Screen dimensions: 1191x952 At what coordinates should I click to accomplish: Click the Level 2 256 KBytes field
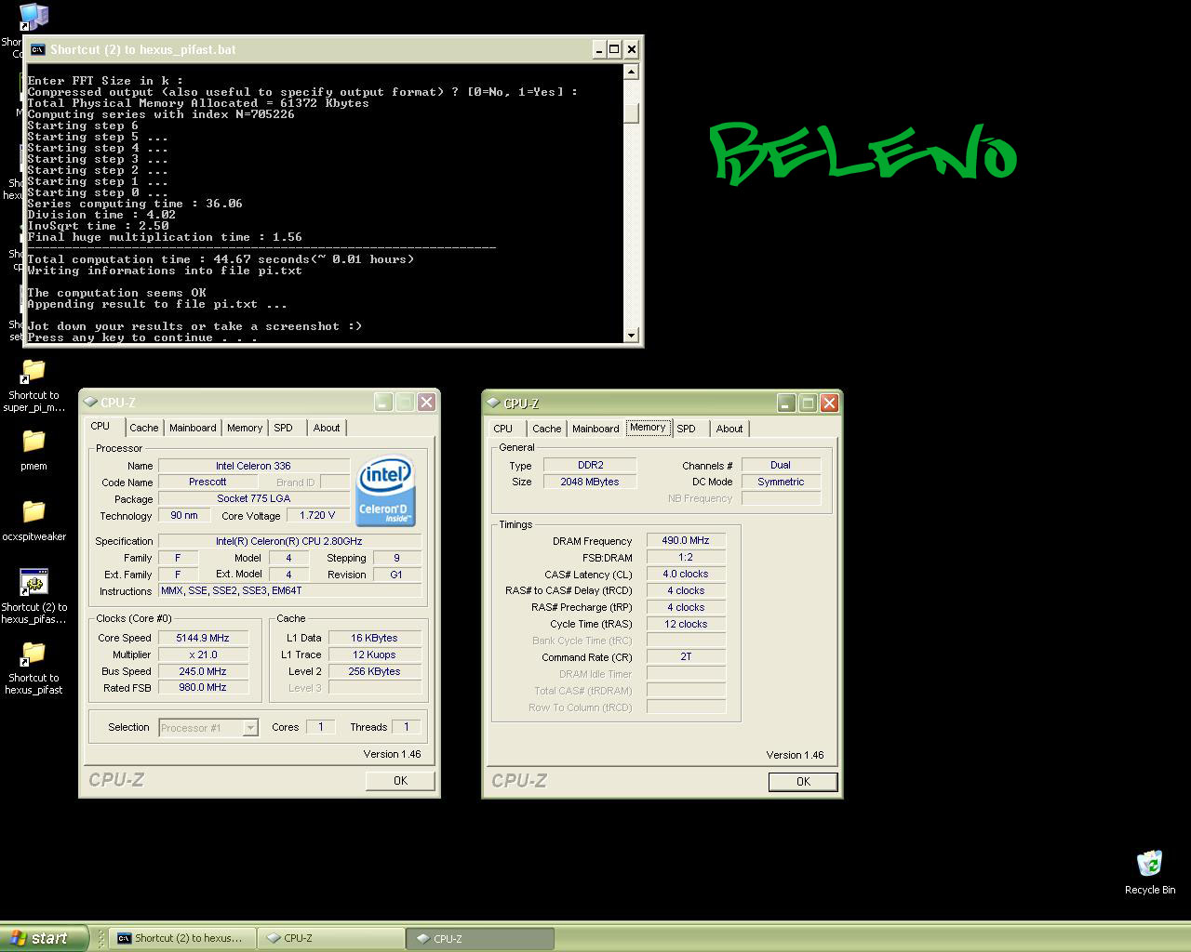point(374,671)
